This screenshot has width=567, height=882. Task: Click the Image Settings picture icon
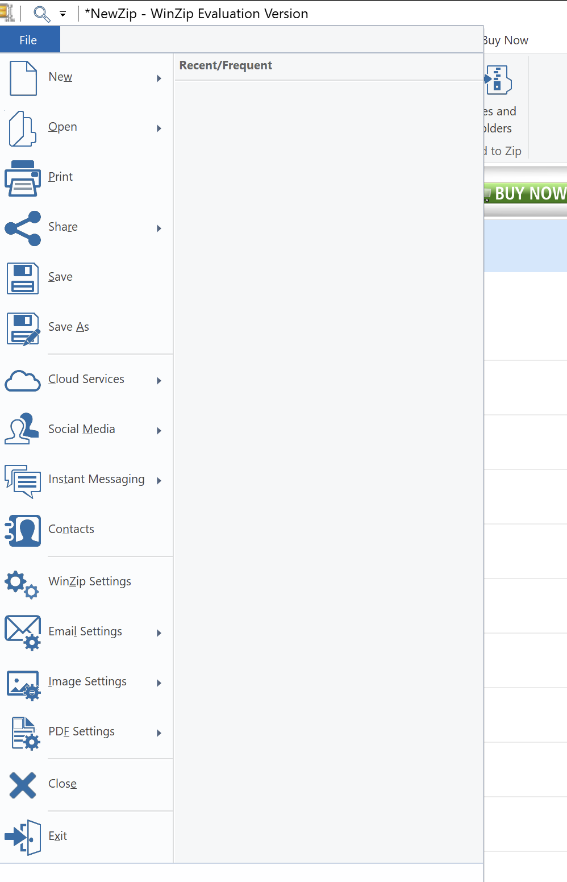pyautogui.click(x=23, y=685)
